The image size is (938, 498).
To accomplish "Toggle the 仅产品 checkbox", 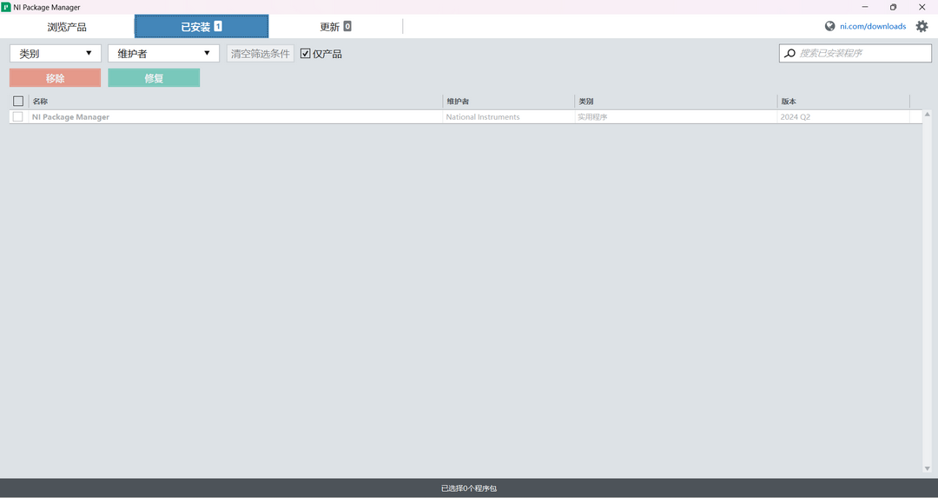I will pyautogui.click(x=306, y=54).
